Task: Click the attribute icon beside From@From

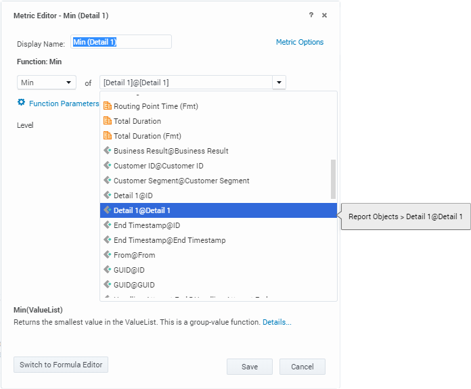Action: click(x=107, y=255)
